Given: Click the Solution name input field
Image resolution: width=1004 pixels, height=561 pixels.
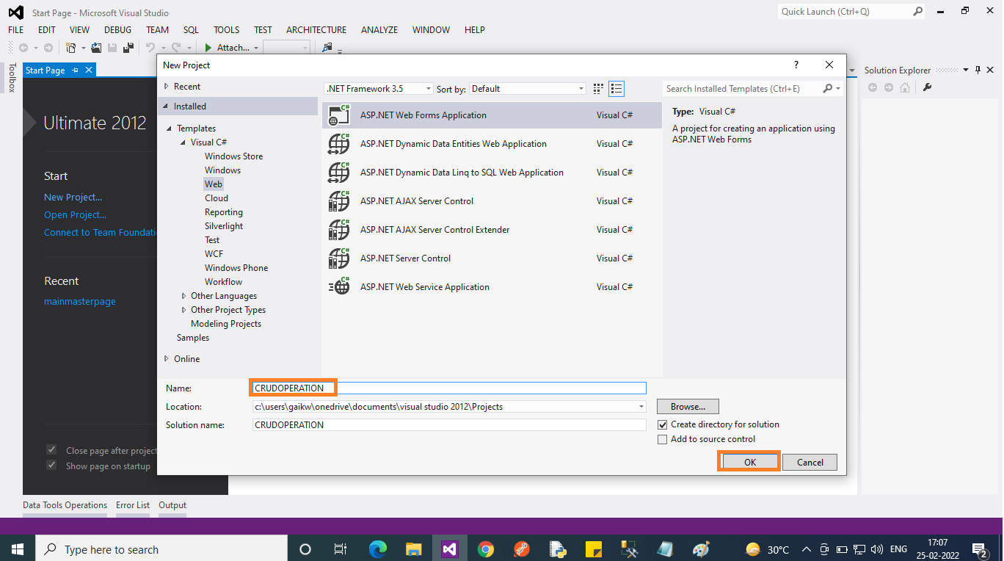Looking at the screenshot, I should (x=449, y=424).
